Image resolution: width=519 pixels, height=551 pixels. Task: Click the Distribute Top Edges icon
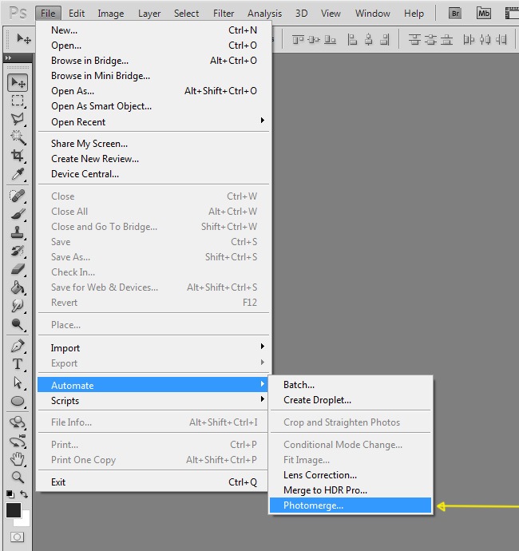414,40
